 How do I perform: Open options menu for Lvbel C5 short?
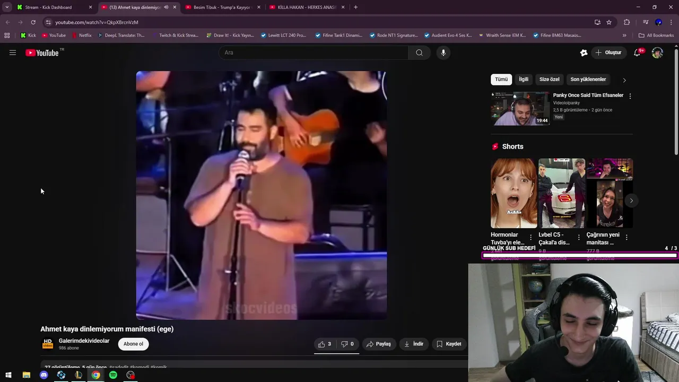(x=579, y=237)
